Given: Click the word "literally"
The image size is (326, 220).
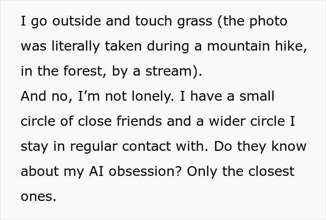Looking at the screenshot, I should (x=75, y=46).
